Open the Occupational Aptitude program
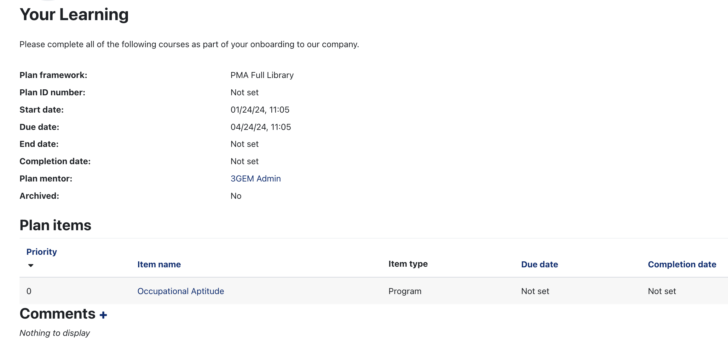The image size is (728, 351). click(181, 291)
